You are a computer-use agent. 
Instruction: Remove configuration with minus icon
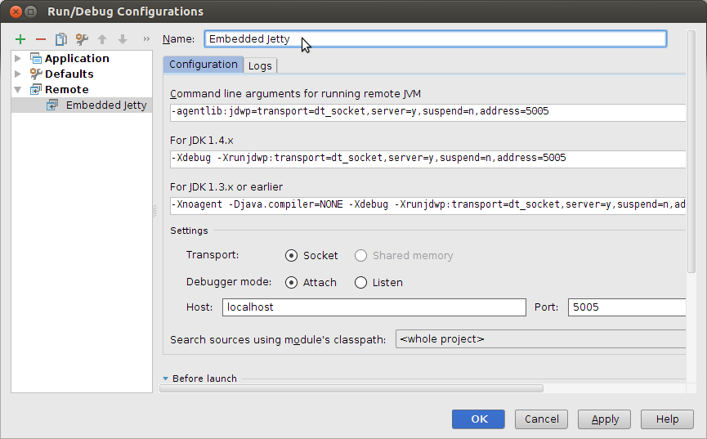(x=41, y=39)
